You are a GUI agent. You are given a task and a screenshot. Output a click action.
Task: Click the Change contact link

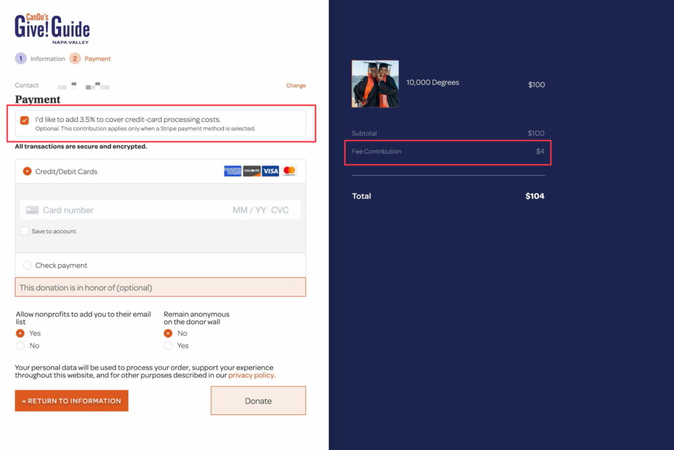[296, 86]
